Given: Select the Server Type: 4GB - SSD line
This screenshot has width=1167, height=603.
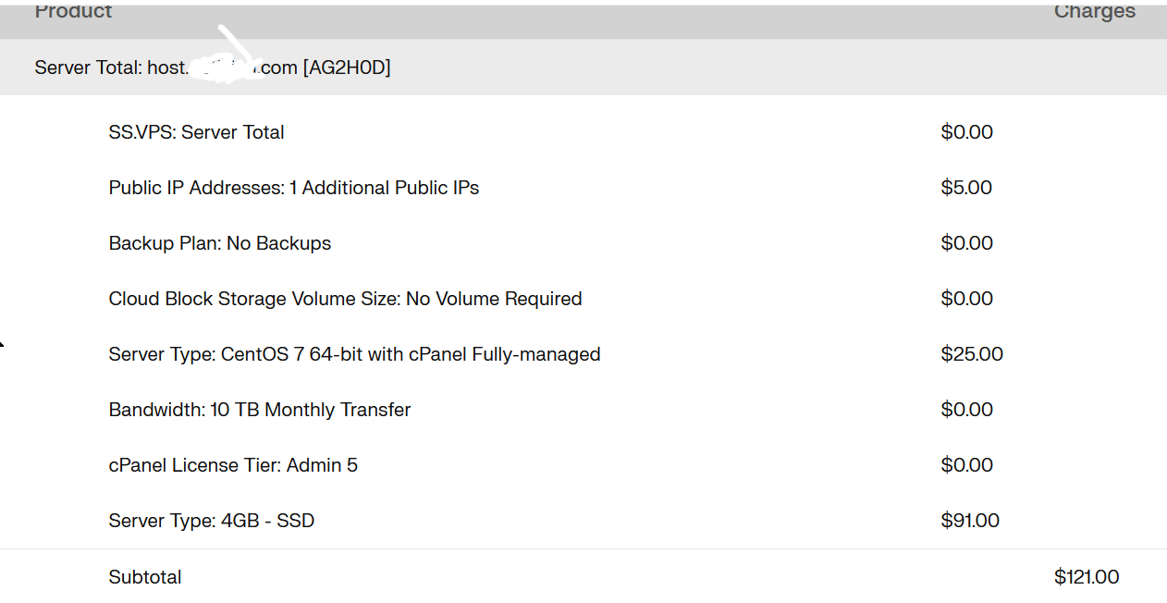Looking at the screenshot, I should pos(211,521).
